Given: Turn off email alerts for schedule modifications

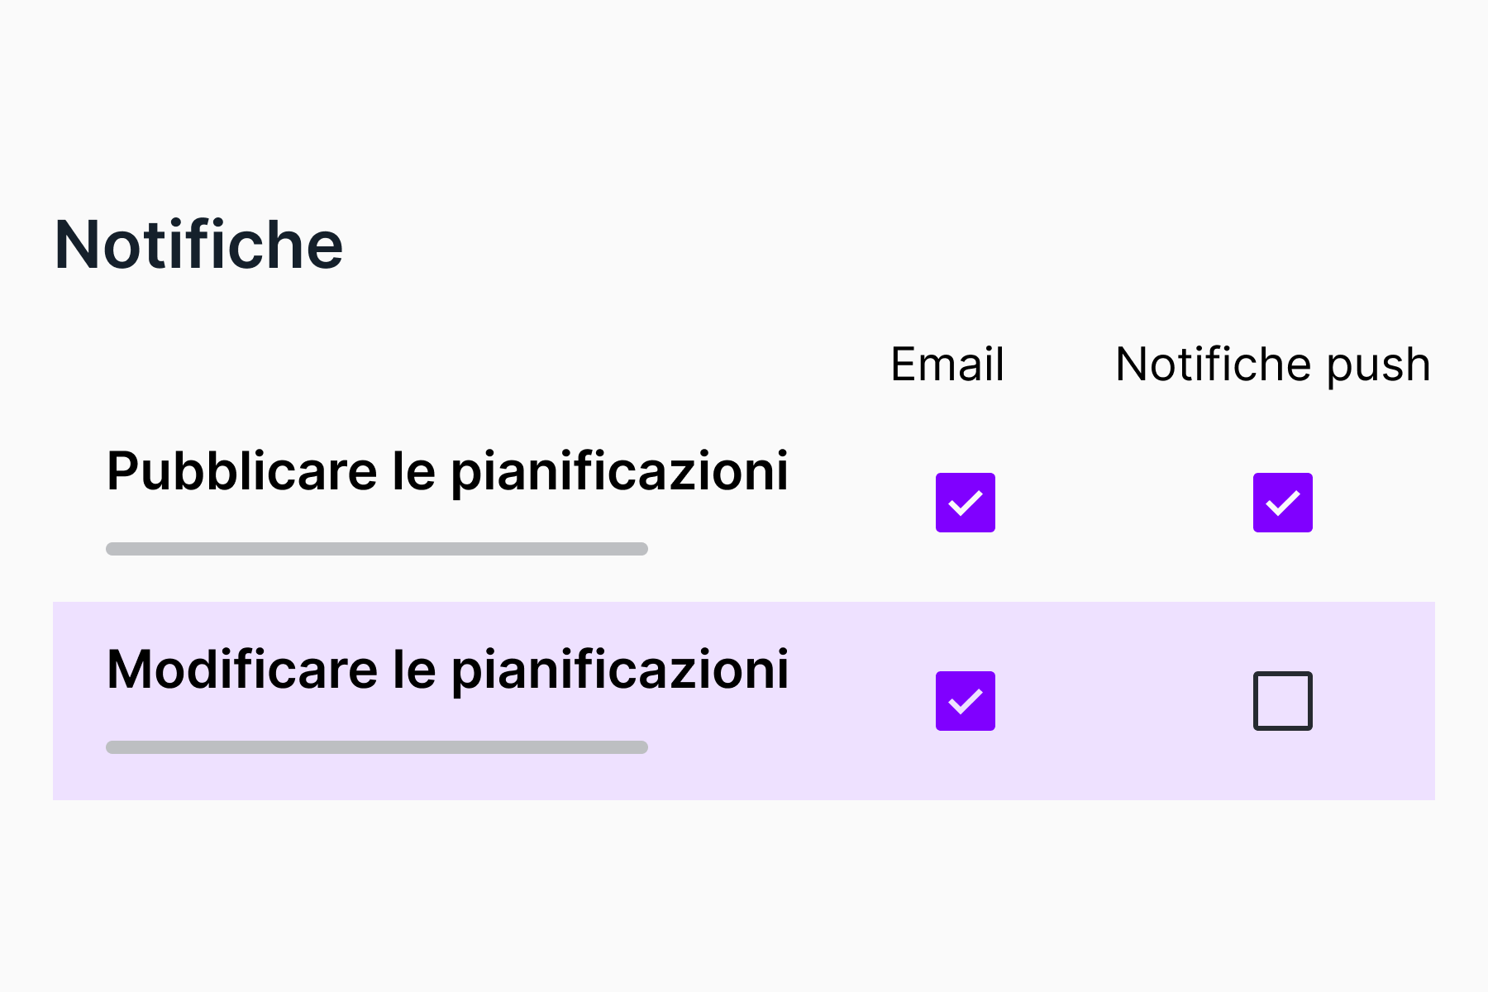Looking at the screenshot, I should 965,701.
